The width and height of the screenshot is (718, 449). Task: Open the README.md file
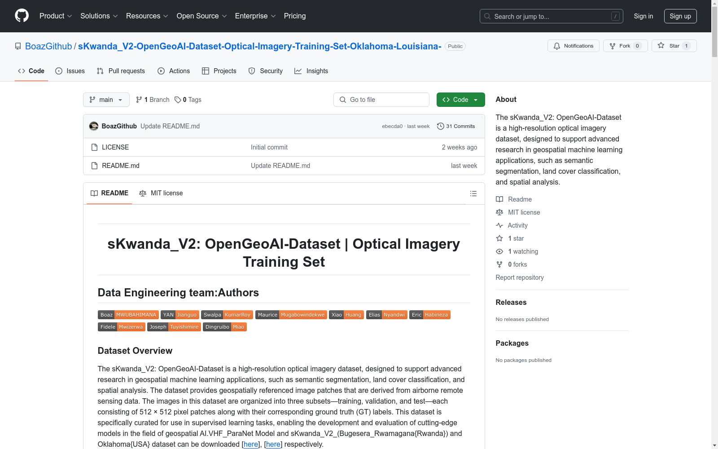point(121,166)
